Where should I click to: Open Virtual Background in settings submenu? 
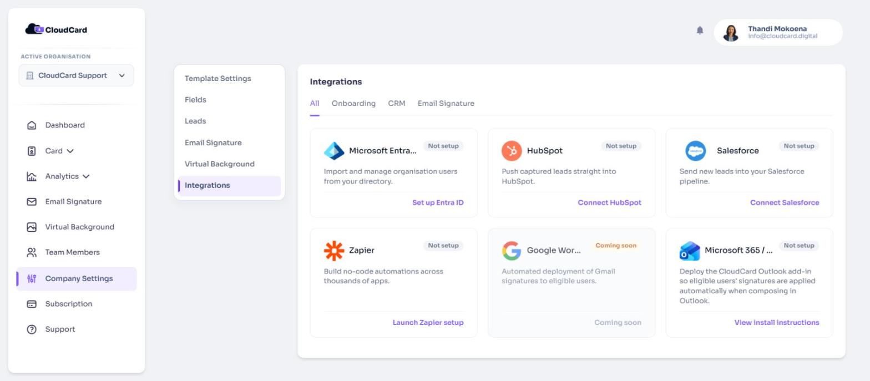pyautogui.click(x=220, y=164)
